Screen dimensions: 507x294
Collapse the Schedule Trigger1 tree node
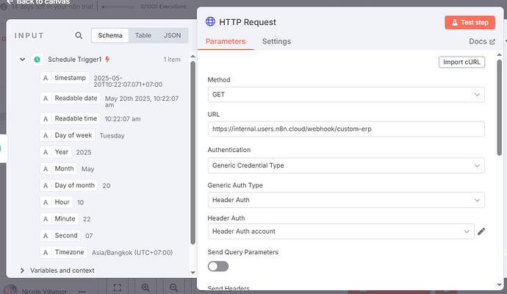tap(23, 59)
